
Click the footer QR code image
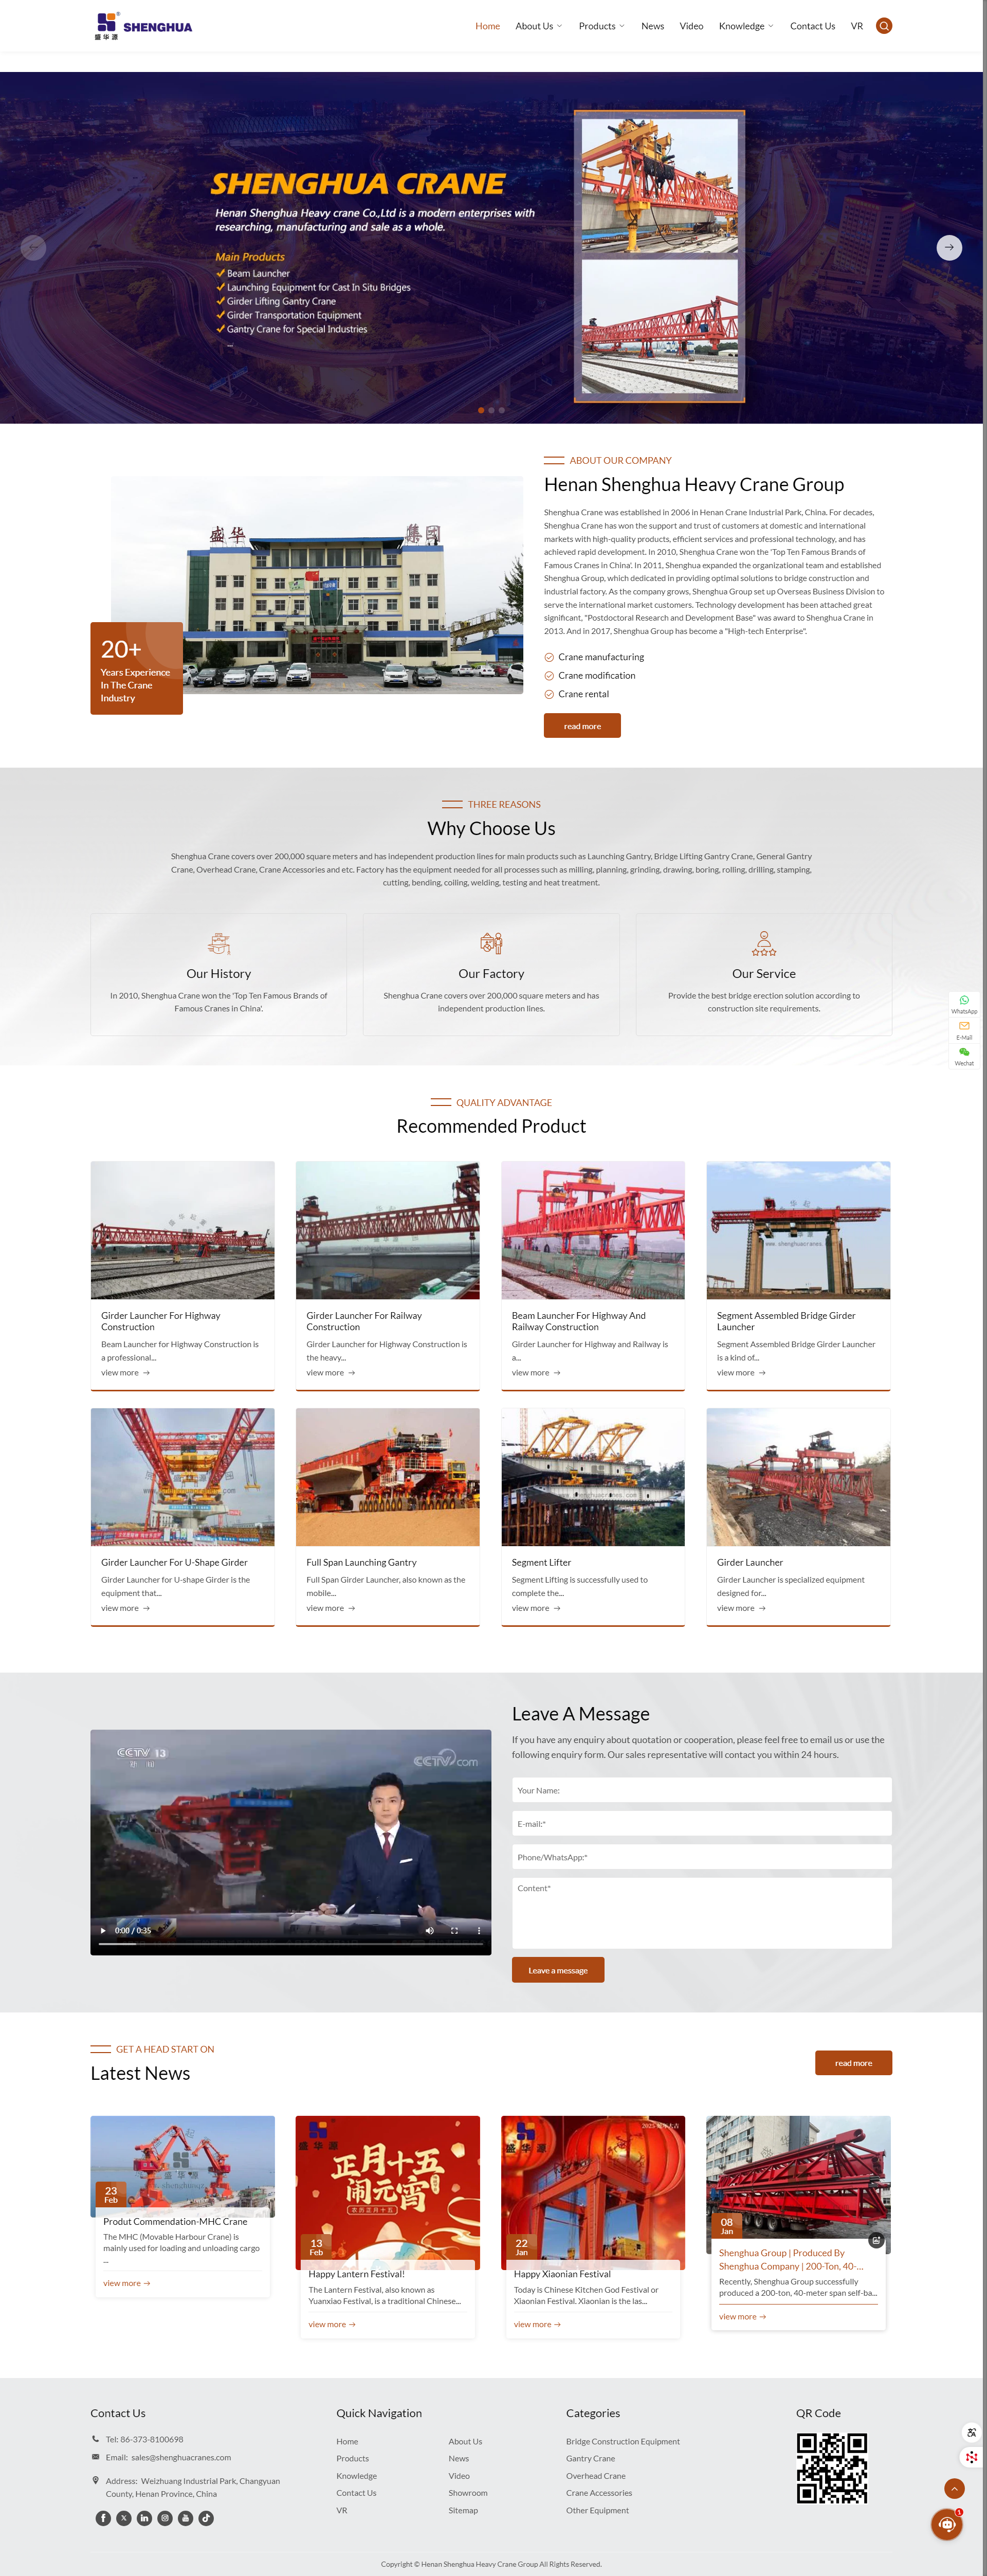coord(831,2467)
